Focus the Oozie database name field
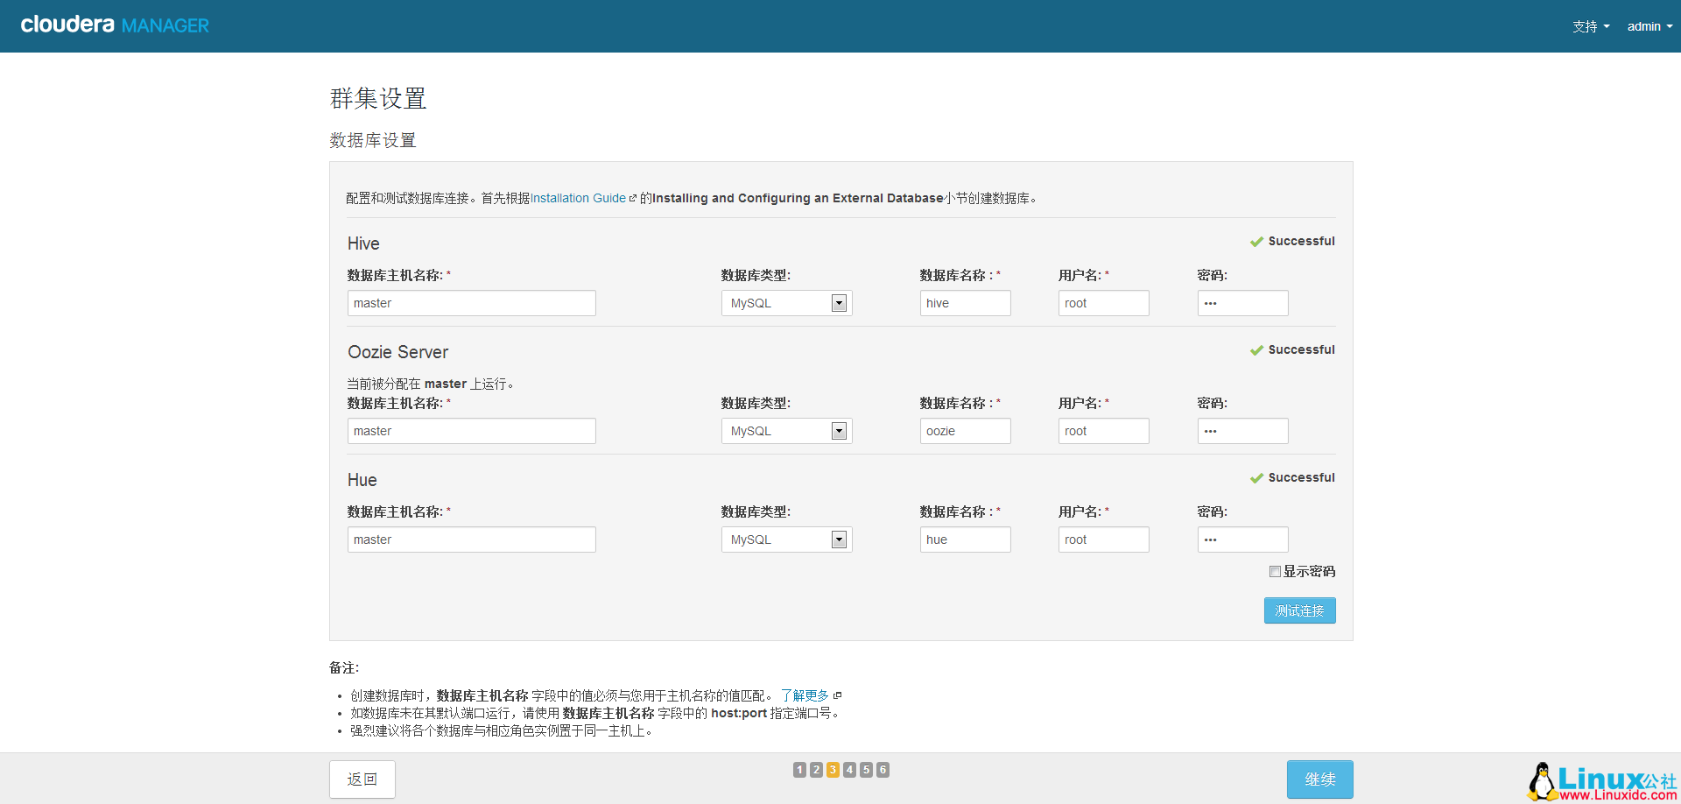Viewport: 1681px width, 804px height. [965, 432]
